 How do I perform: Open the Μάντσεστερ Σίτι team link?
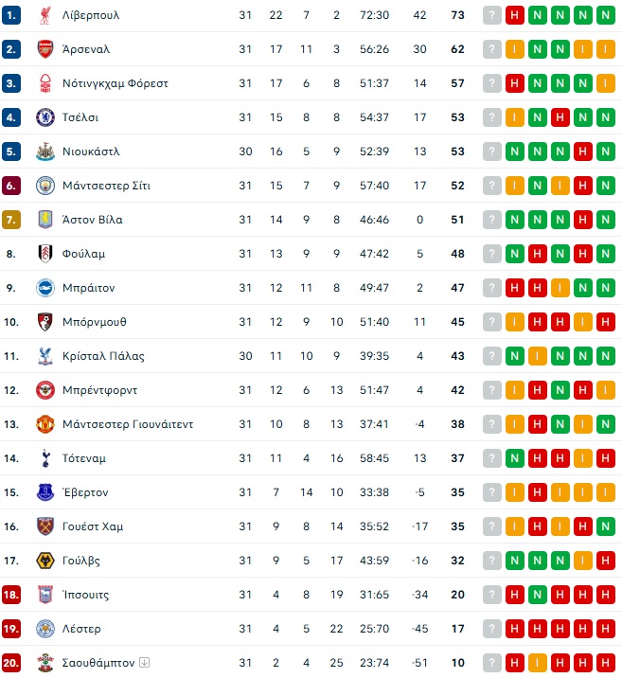[x=106, y=186]
